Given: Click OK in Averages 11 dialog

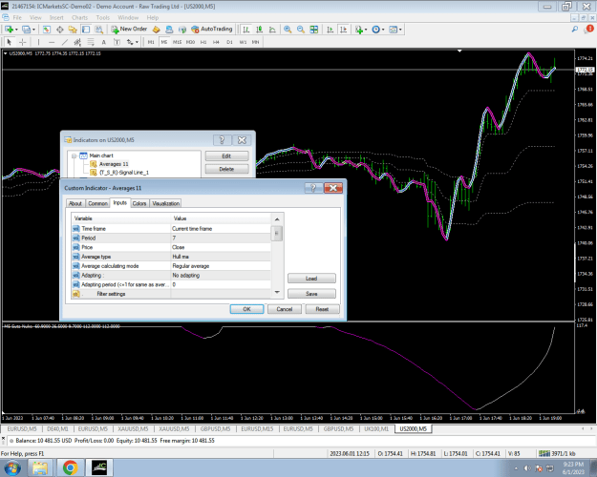Looking at the screenshot, I should point(246,309).
